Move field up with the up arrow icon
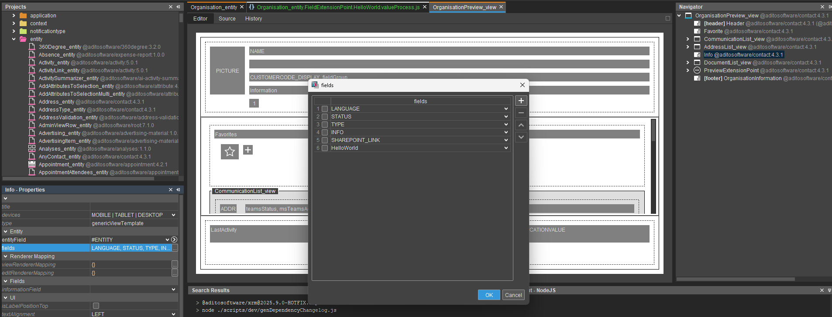 [x=521, y=125]
